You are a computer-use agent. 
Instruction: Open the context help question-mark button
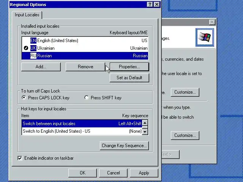click(x=150, y=5)
